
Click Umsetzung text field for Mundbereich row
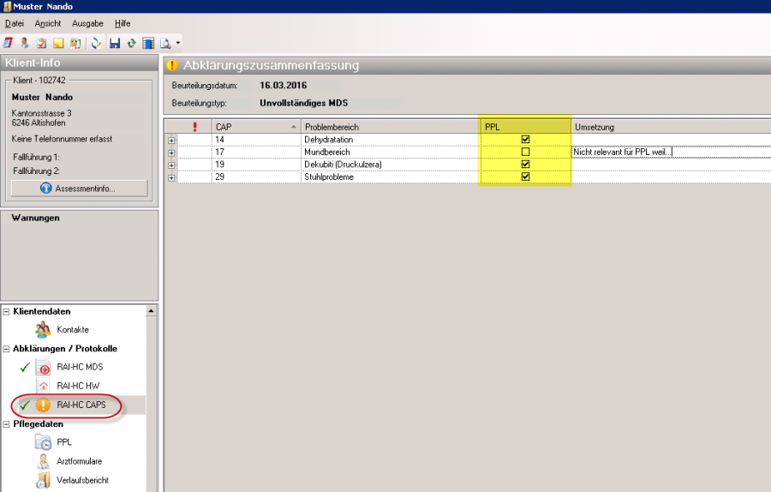pyautogui.click(x=668, y=152)
